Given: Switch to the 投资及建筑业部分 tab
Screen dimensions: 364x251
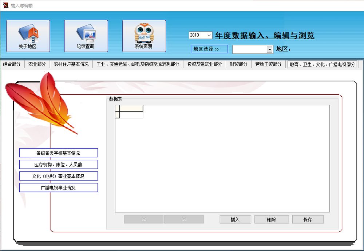Looking at the screenshot, I should pyautogui.click(x=205, y=64).
